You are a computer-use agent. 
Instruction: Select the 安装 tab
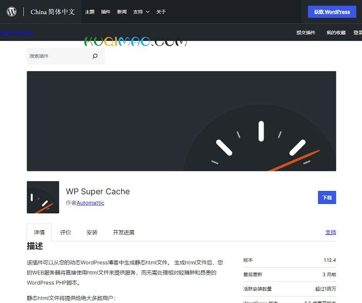point(92,232)
